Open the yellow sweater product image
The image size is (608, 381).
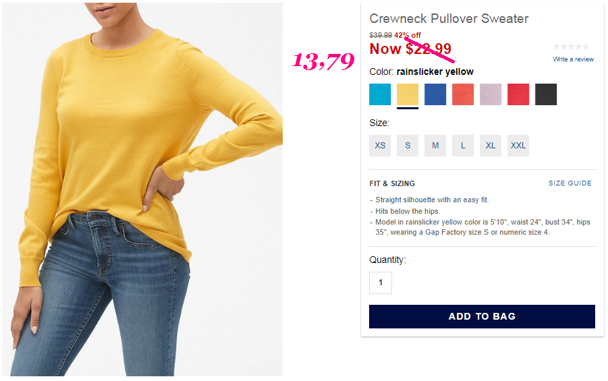click(142, 189)
